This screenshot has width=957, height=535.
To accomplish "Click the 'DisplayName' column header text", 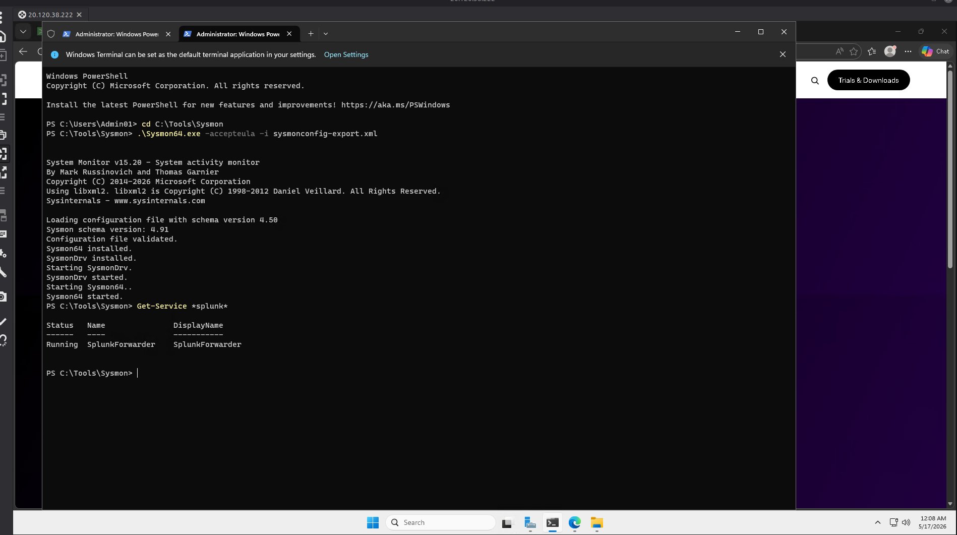I will 198,325.
